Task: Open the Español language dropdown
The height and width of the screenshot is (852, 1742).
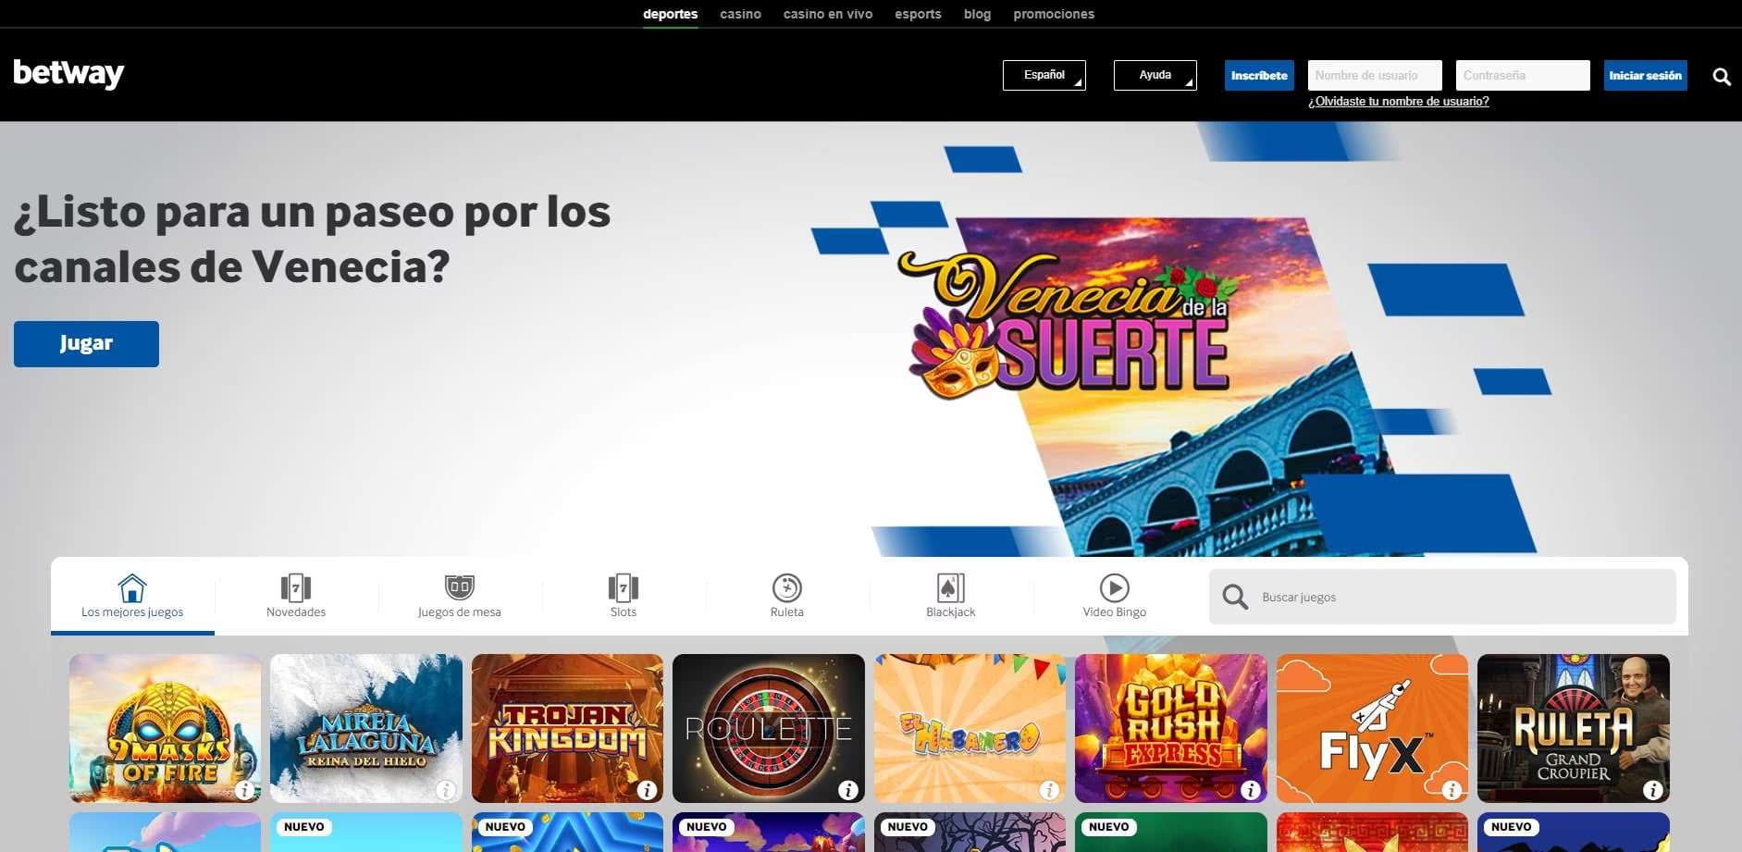Action: [x=1044, y=75]
